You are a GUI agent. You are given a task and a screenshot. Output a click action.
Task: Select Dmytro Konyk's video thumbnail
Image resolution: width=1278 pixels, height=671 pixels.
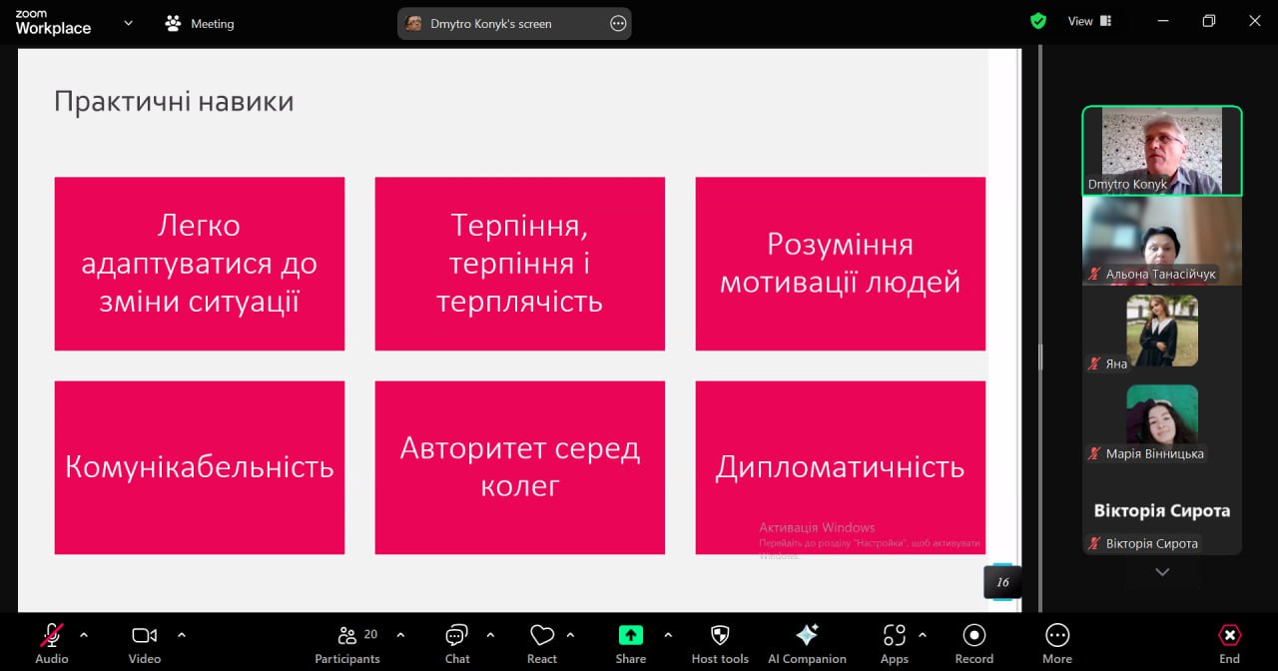coord(1161,150)
